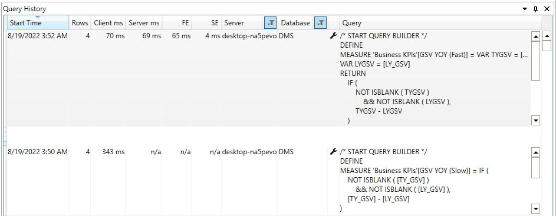
Task: Click the second query's scrollbar thumb
Action: (x=535, y=168)
